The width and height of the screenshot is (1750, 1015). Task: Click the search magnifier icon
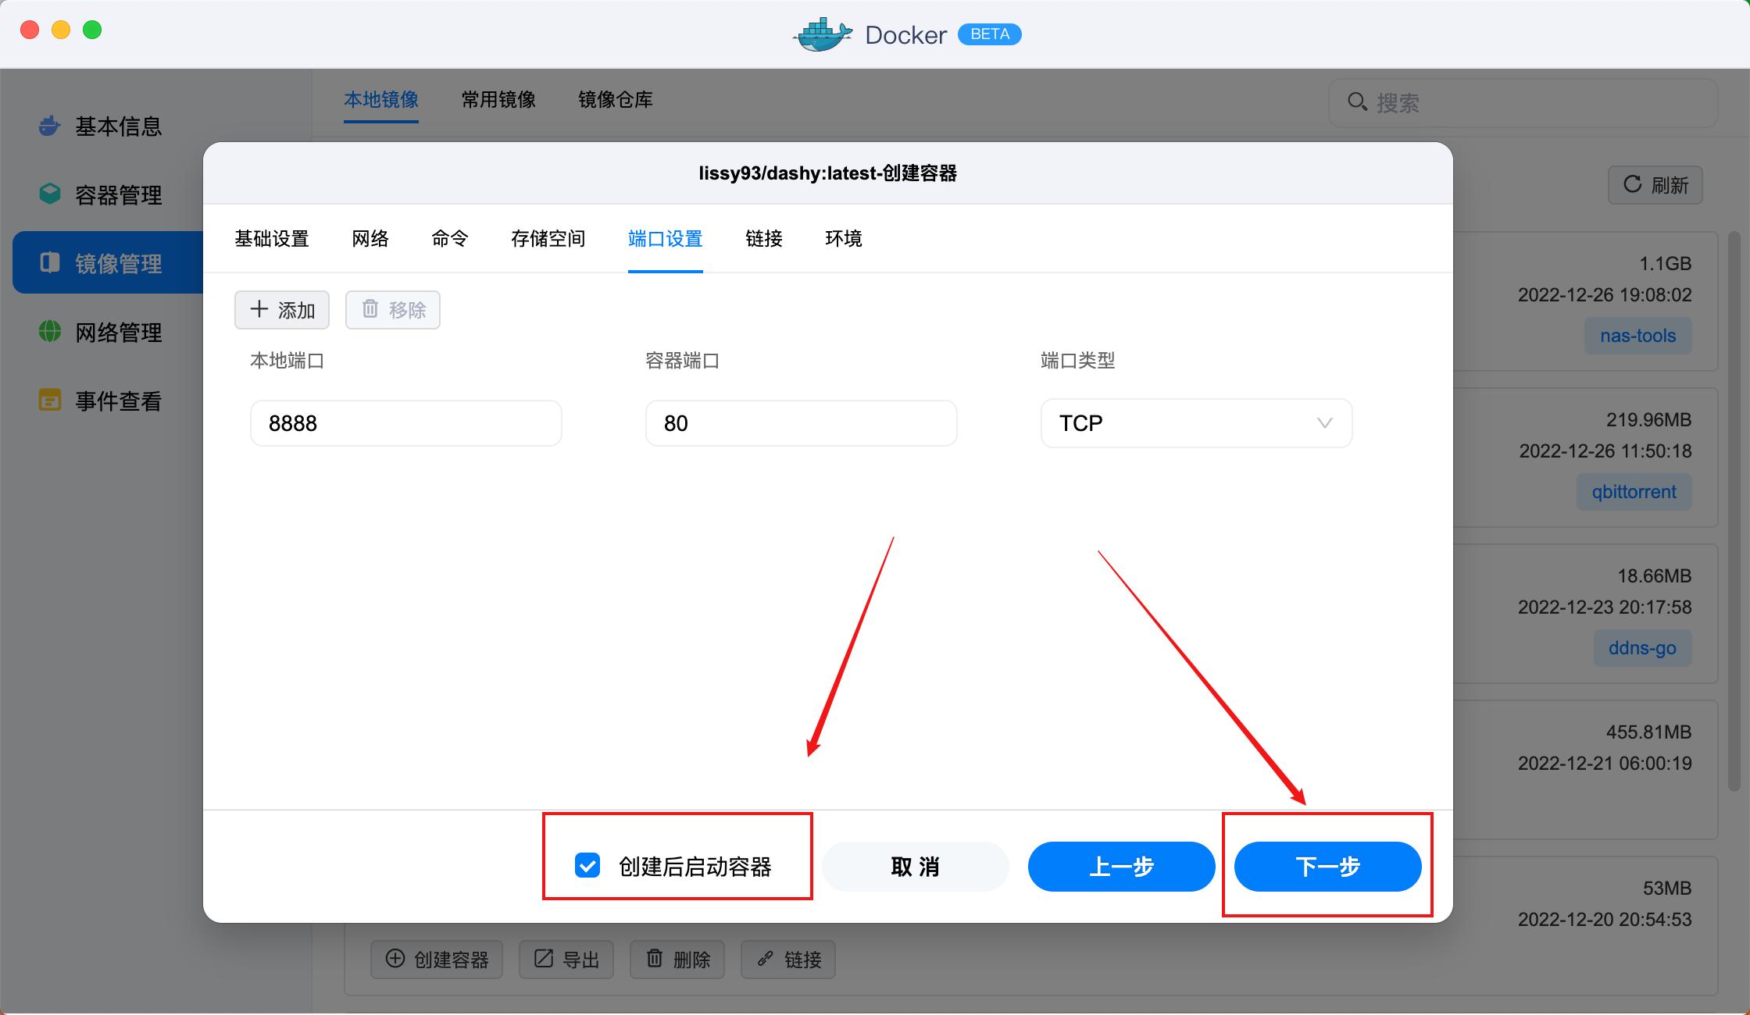(x=1356, y=102)
